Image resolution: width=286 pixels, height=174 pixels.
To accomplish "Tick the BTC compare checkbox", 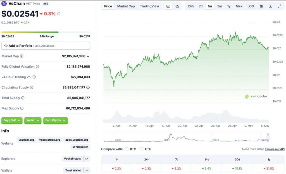I will [127, 149].
